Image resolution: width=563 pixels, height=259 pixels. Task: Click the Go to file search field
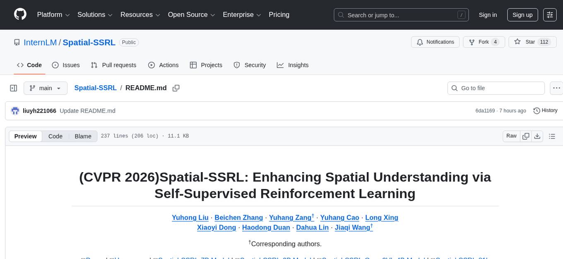coord(496,88)
